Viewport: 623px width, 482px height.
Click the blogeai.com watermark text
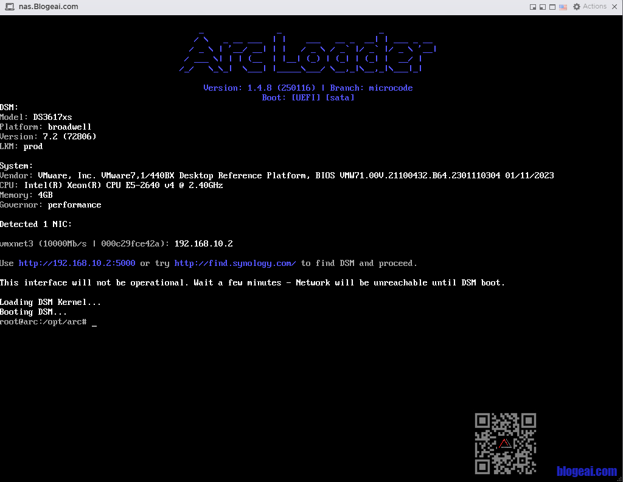[x=586, y=471]
